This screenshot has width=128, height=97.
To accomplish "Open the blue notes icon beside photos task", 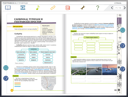I will tap(123, 69).
